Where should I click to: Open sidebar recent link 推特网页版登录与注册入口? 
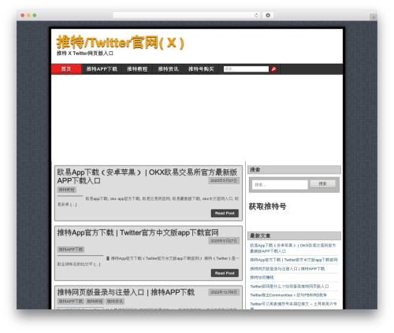click(x=288, y=268)
